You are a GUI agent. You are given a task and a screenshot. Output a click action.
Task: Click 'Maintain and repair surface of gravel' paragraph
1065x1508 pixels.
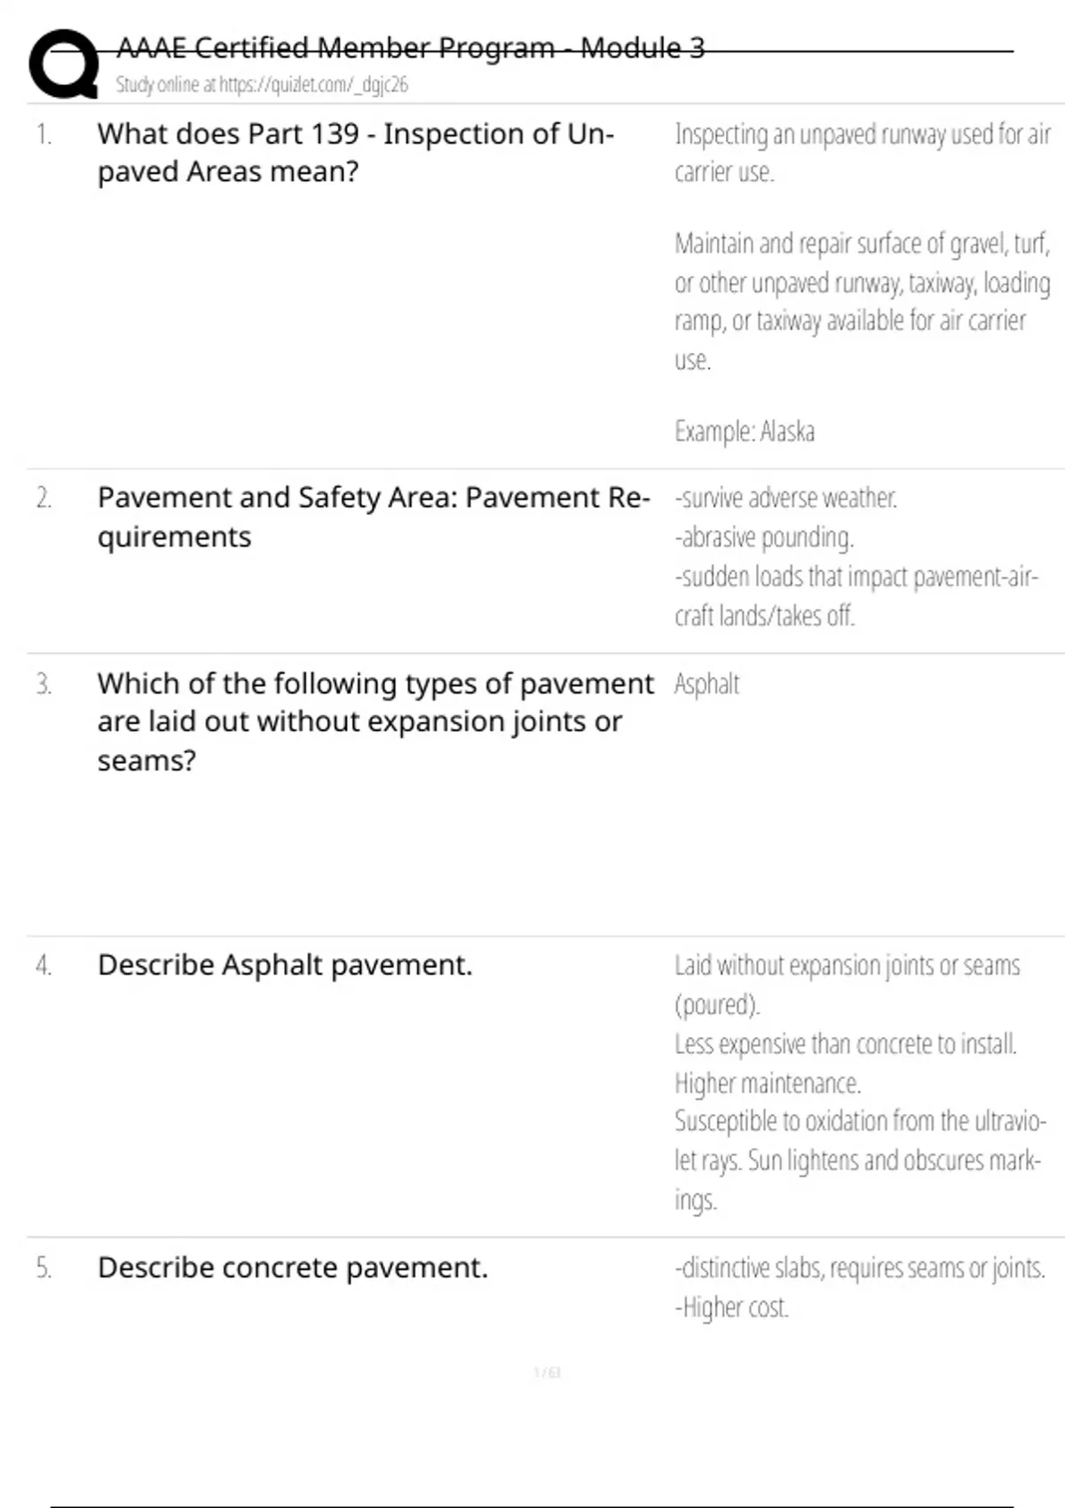tap(861, 302)
